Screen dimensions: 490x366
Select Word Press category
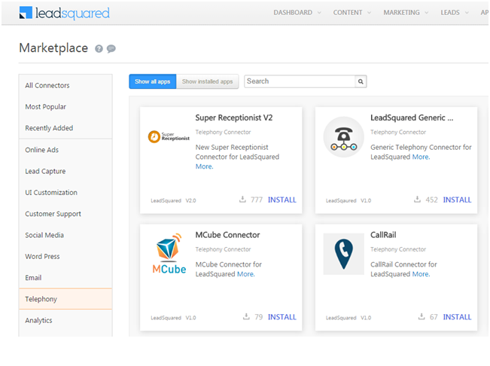[x=65, y=256]
